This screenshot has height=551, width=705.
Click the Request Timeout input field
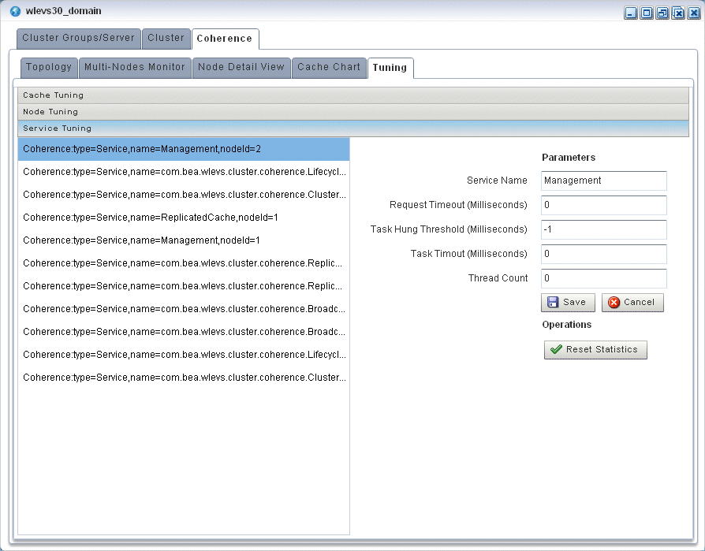[603, 205]
